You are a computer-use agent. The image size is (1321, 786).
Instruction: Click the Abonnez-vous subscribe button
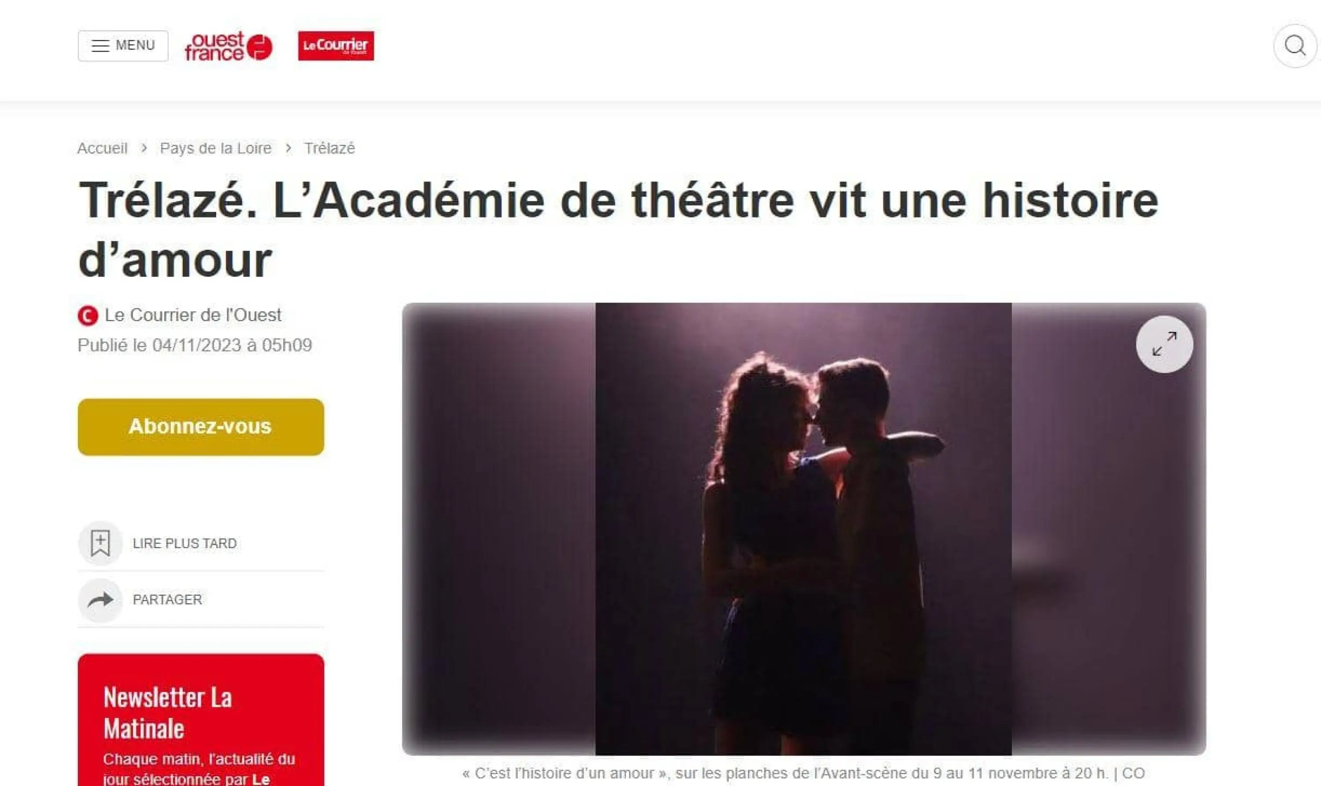click(201, 427)
